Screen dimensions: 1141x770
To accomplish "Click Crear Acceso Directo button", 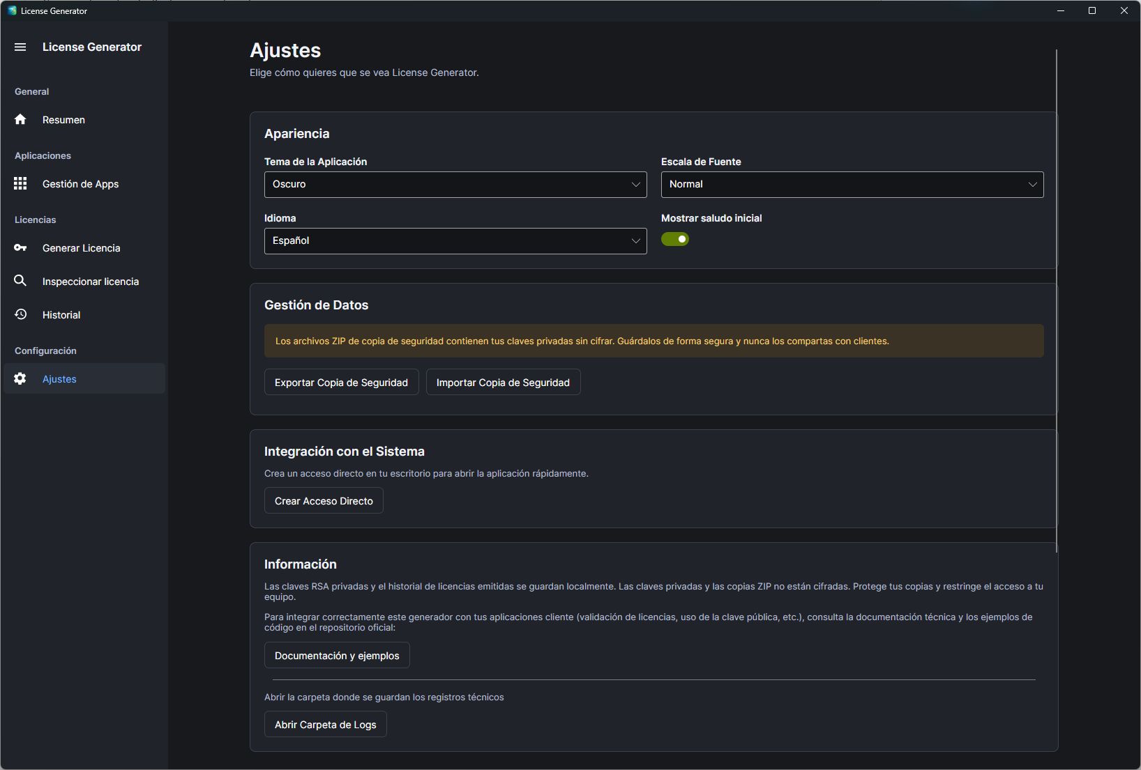I will point(324,500).
